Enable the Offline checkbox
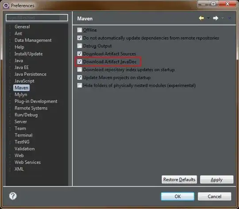 coord(79,30)
